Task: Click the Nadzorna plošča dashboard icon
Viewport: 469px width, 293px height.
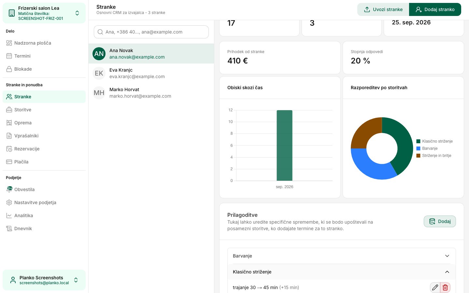Action: (x=9, y=43)
